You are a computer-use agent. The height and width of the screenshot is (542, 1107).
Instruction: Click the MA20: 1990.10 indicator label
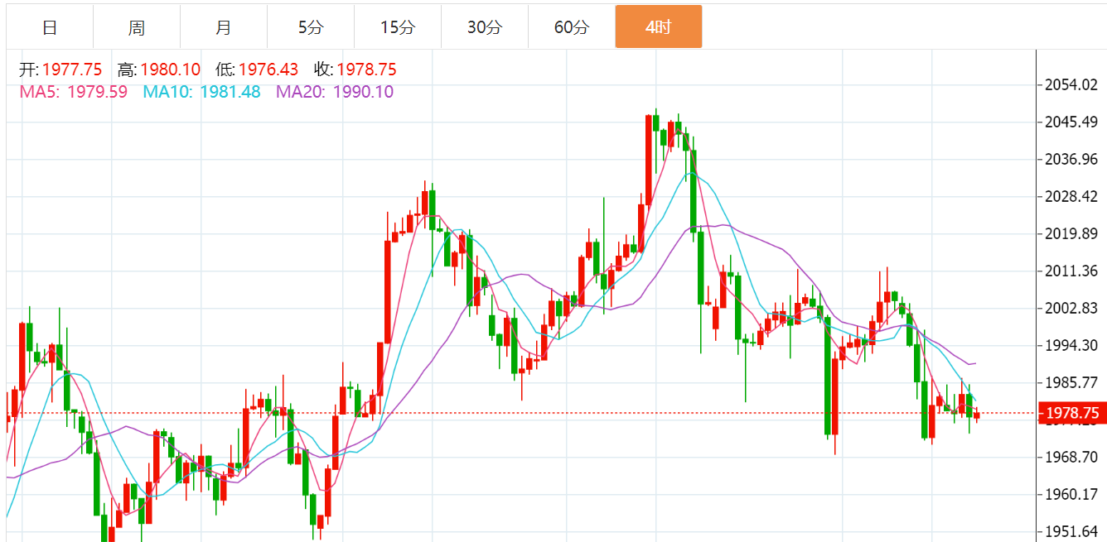(336, 92)
